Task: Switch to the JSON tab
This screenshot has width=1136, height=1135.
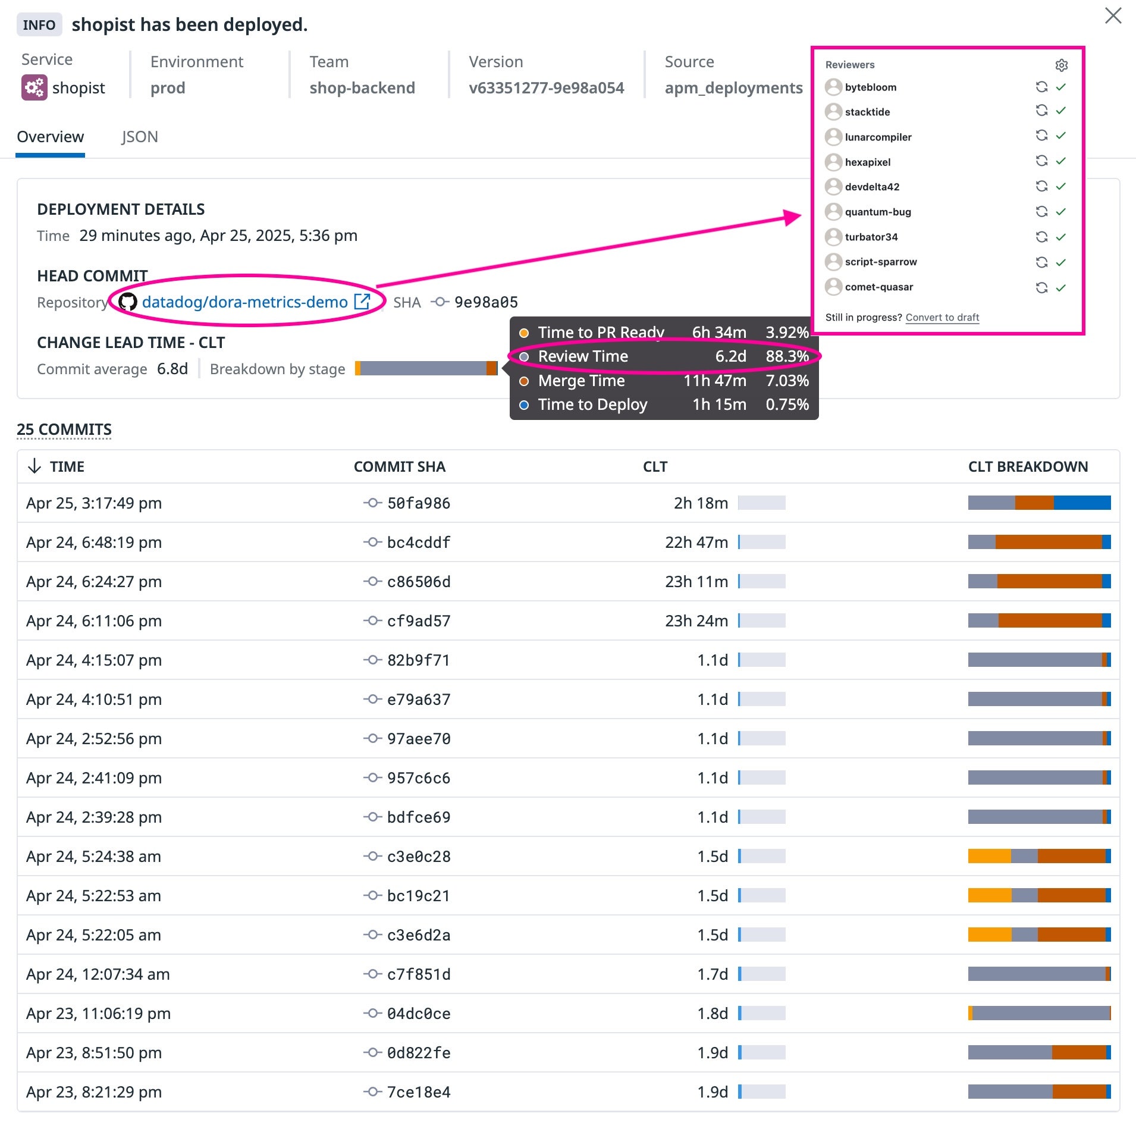Action: (x=139, y=137)
